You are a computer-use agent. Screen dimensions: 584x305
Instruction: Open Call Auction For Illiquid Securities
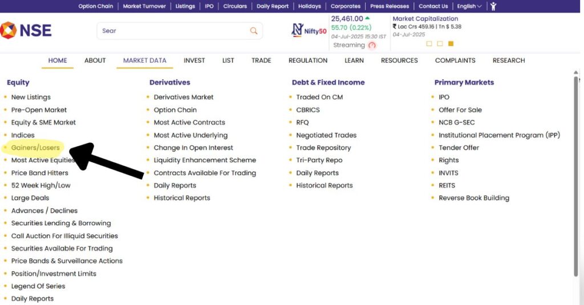(64, 236)
